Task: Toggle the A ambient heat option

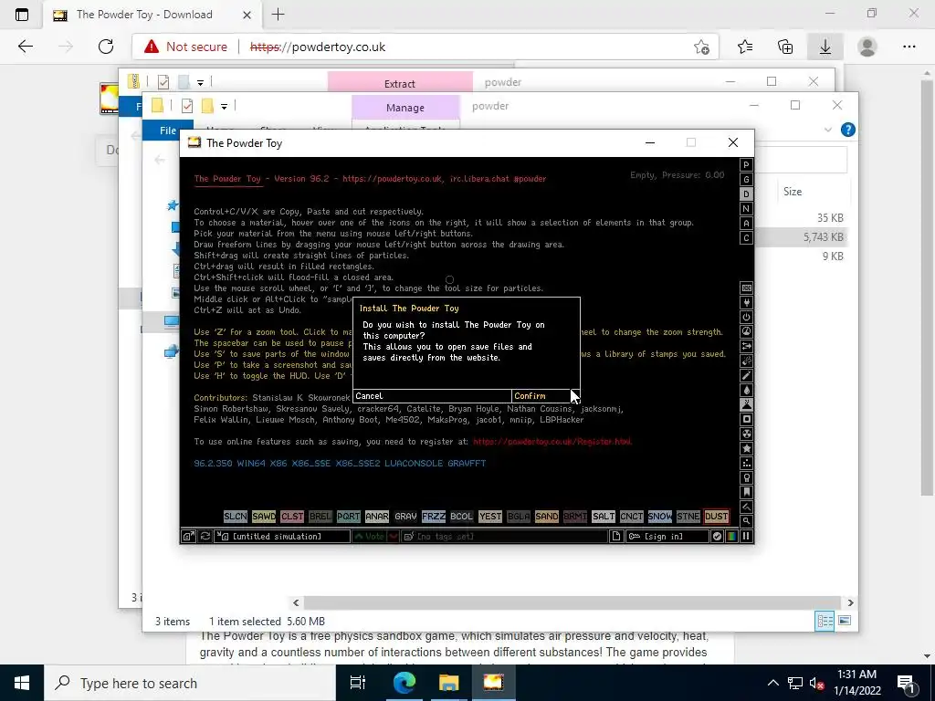Action: 746,223
